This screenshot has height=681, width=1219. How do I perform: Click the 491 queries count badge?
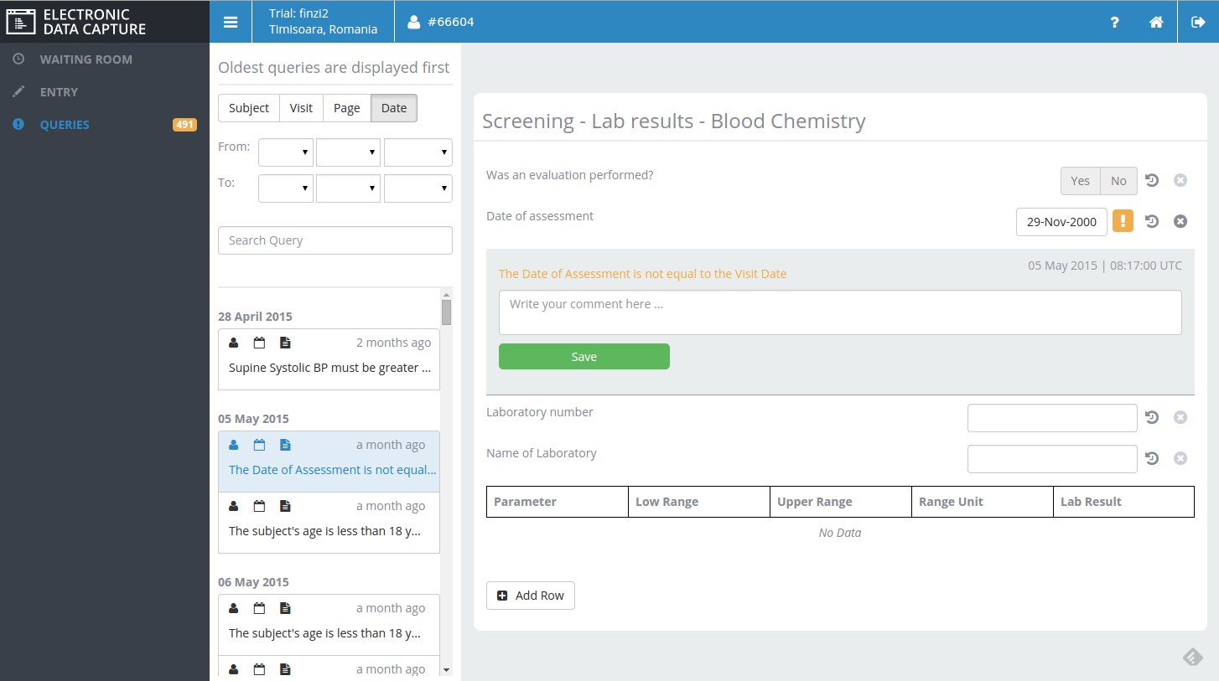click(x=184, y=125)
